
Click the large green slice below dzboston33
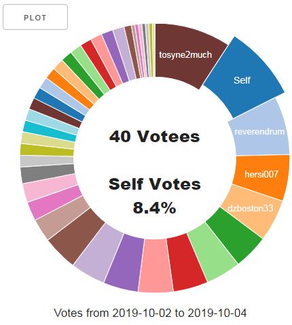click(234, 236)
